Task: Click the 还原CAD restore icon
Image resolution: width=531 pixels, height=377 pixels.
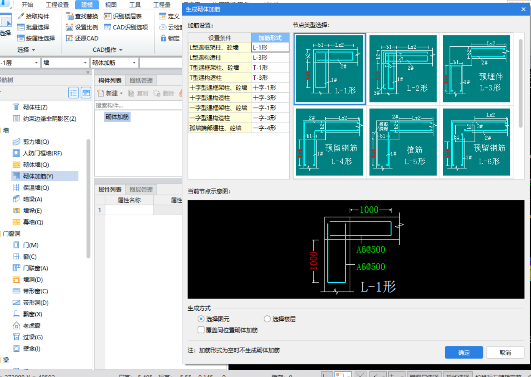Action: [x=69, y=38]
